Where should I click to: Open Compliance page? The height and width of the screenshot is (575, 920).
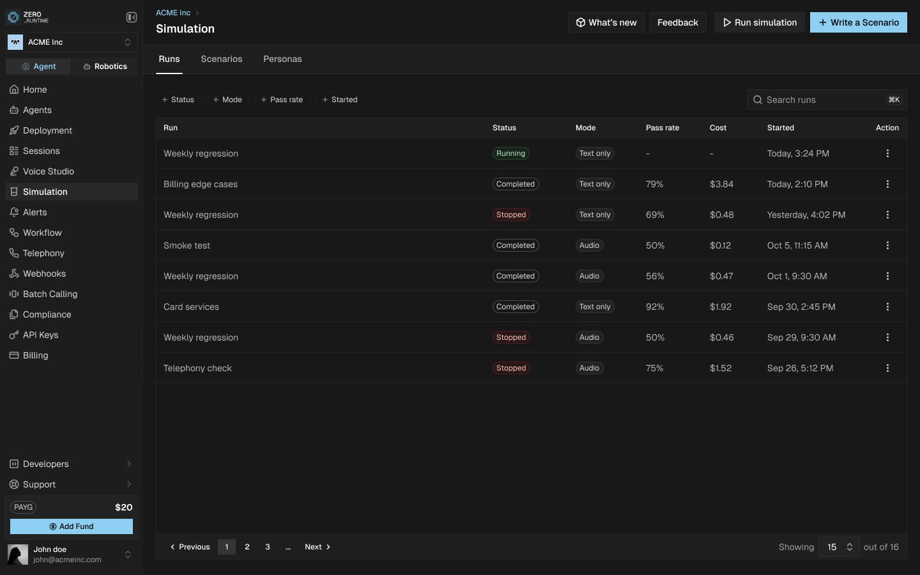pos(72,314)
